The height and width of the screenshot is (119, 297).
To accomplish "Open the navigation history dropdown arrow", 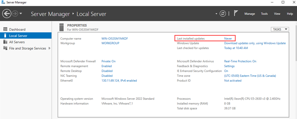I will (21, 14).
